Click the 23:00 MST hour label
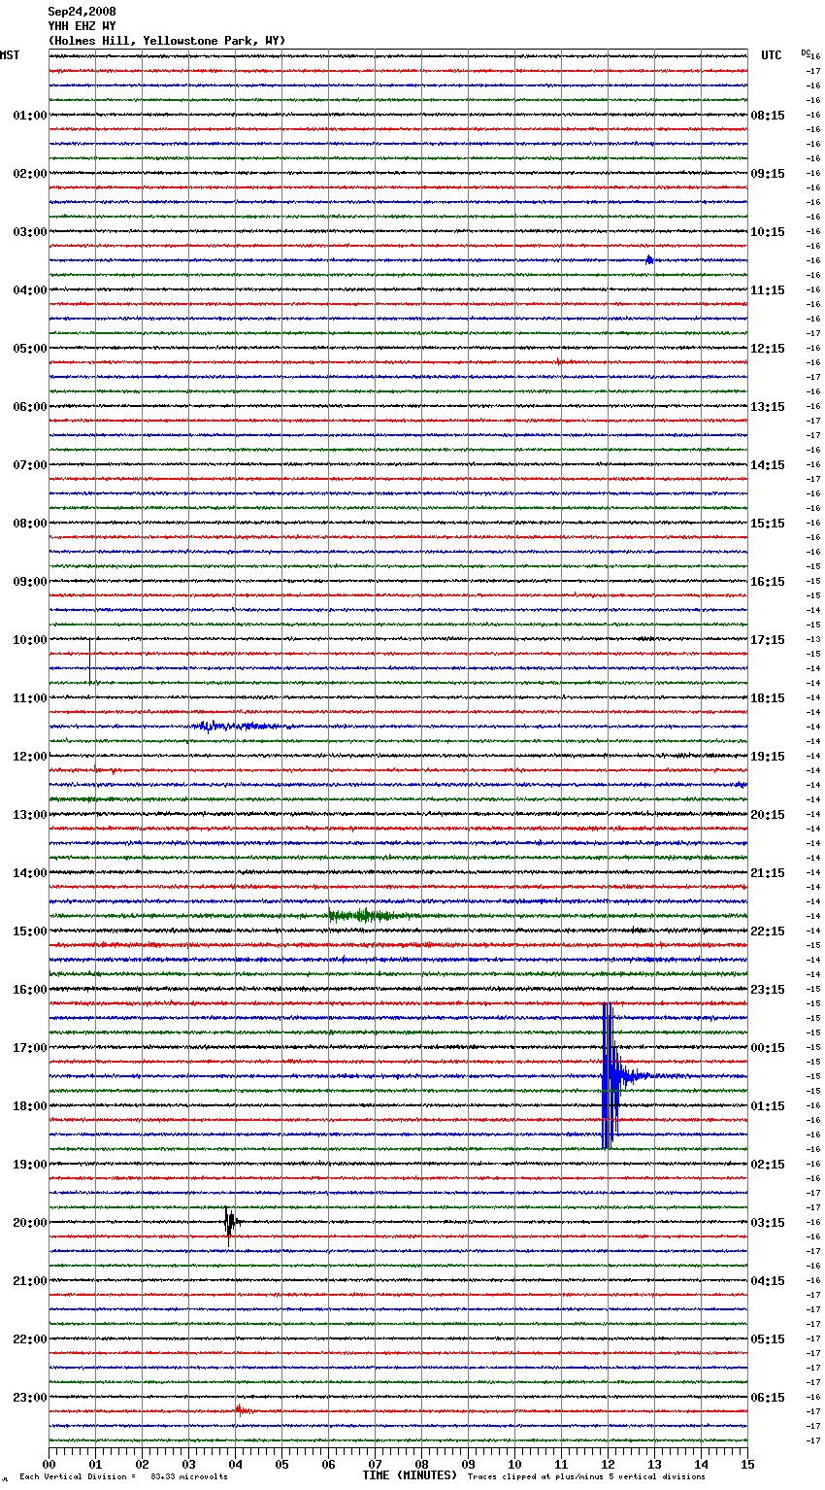 click(30, 1398)
